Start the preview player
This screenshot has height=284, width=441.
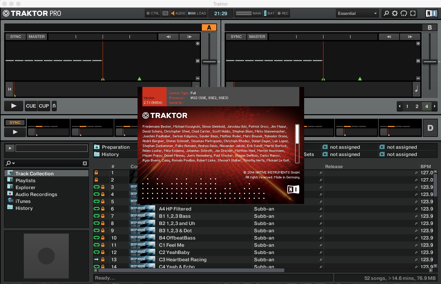[10, 148]
